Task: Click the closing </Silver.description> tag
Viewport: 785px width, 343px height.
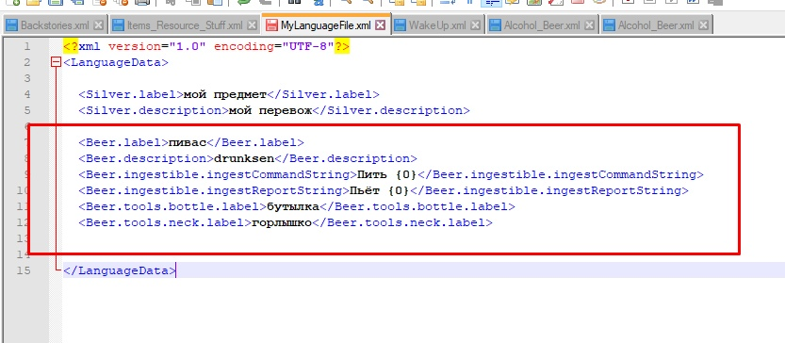Action: click(390, 110)
